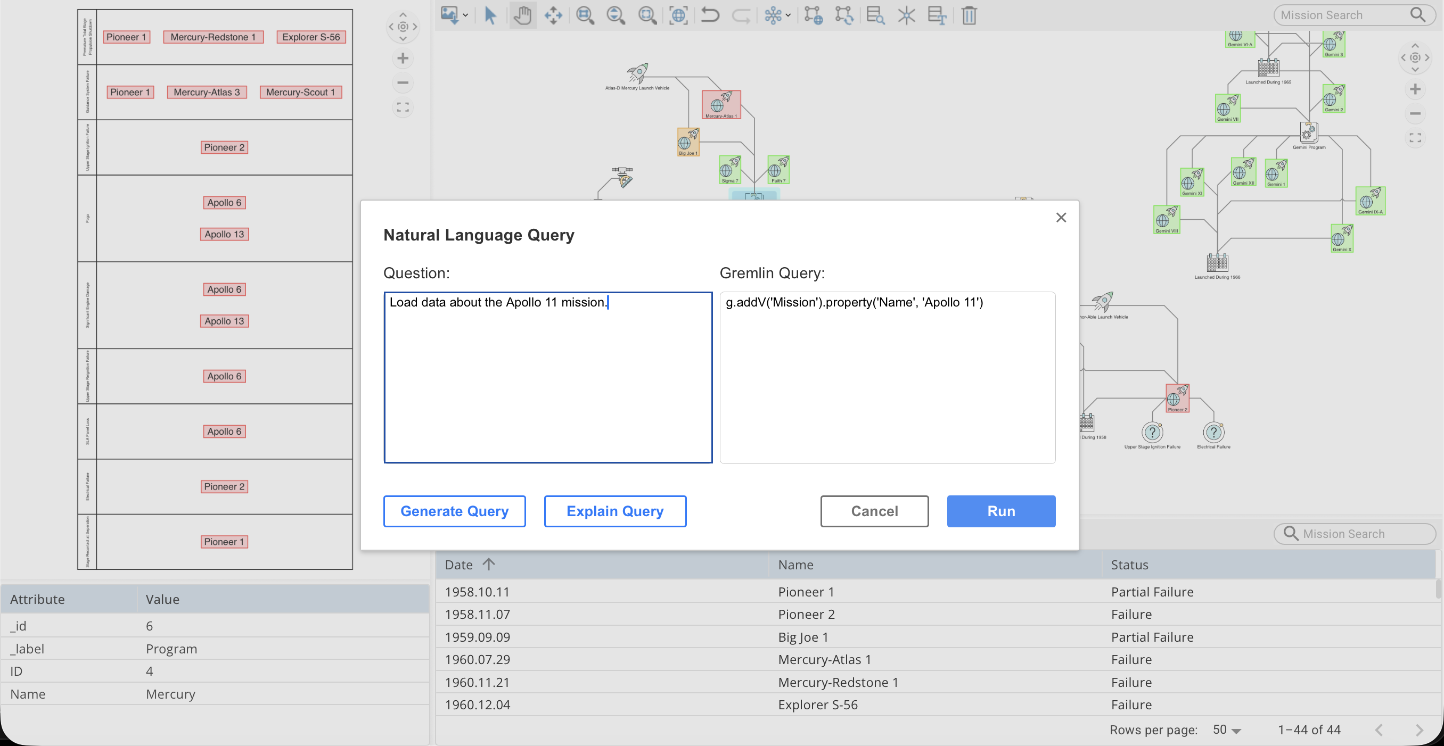Zoom in on the left swimlane view
Viewport: 1444px width, 746px height.
[x=403, y=58]
